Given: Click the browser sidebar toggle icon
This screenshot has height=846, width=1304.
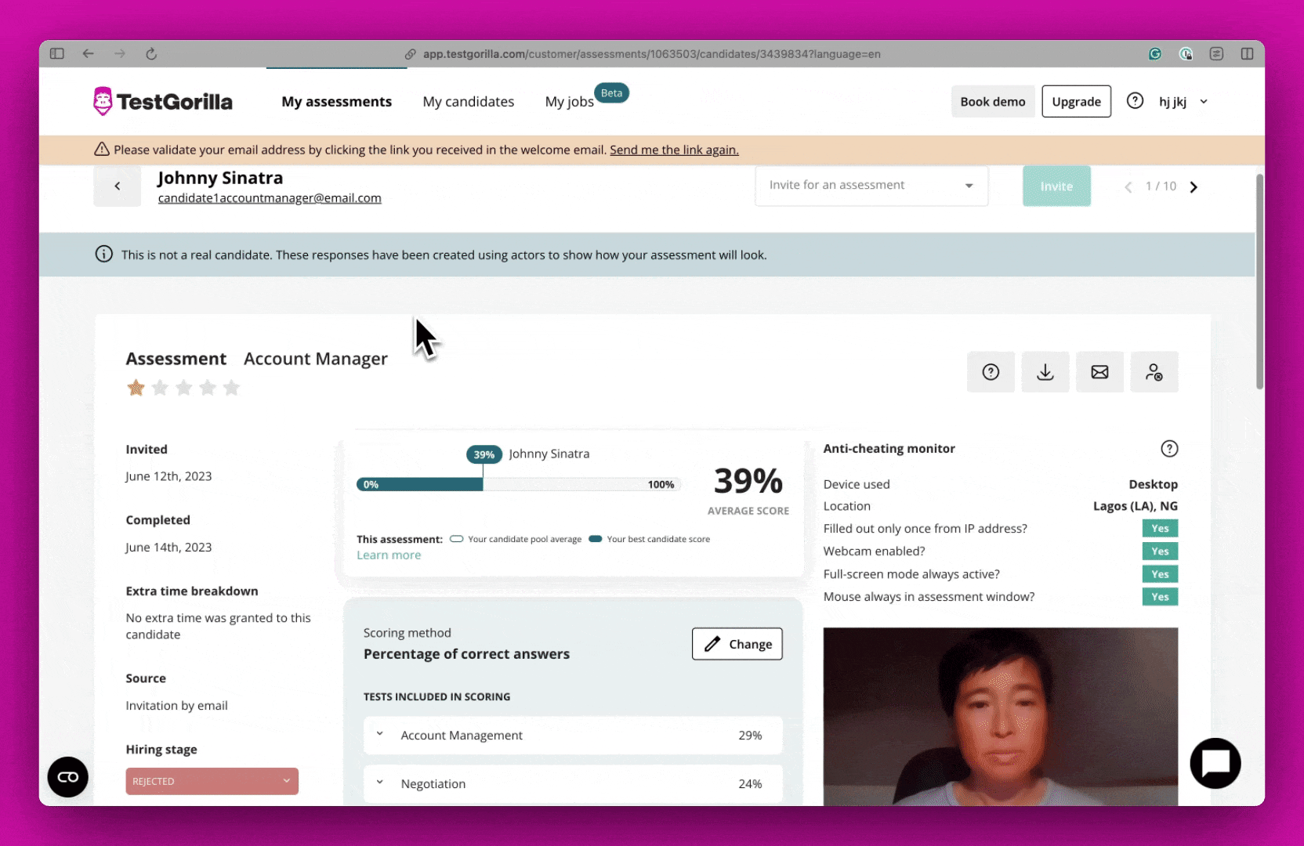Looking at the screenshot, I should click(57, 54).
